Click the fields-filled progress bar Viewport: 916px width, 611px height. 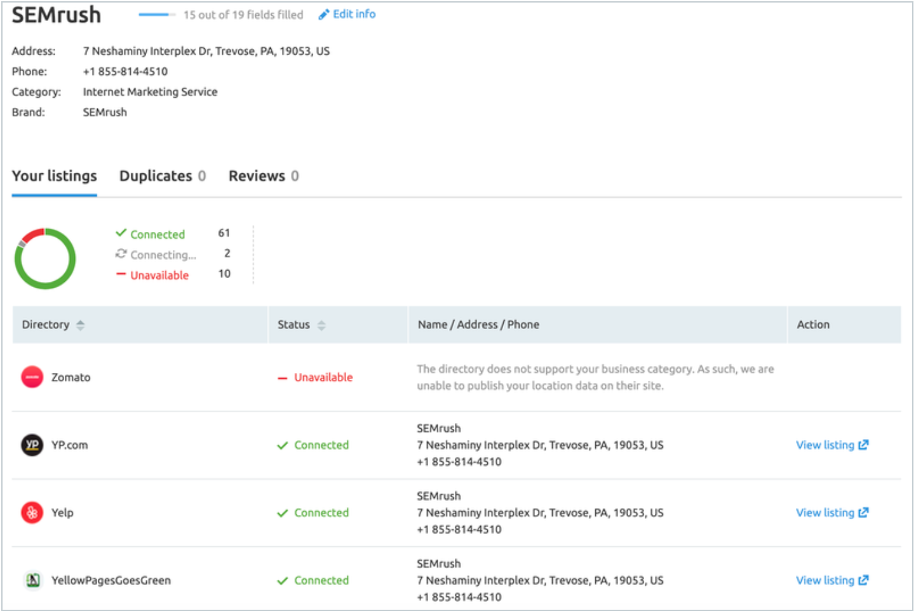coord(157,15)
